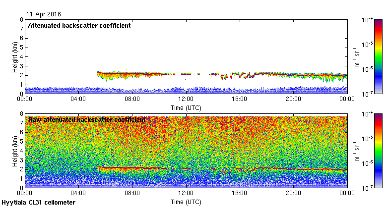Click the top plot's 04:00 time tick label
The width and height of the screenshot is (387, 208).
[x=78, y=99]
